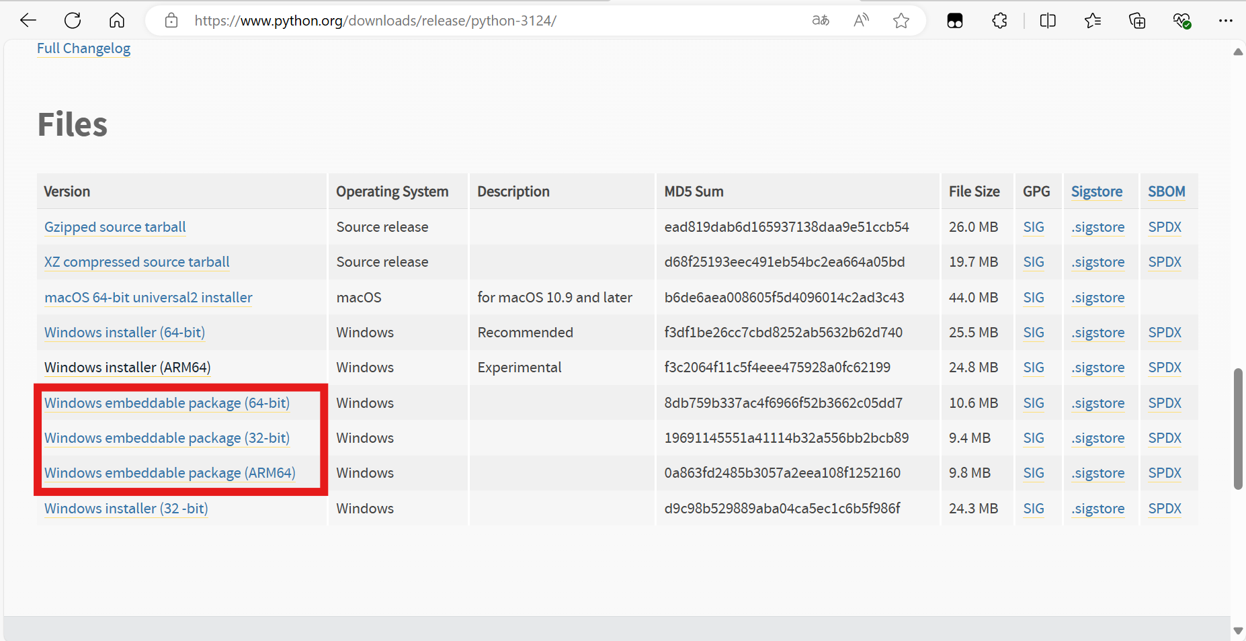Screen dimensions: 1246x641
Task: Toggle split screen view
Action: (1048, 21)
